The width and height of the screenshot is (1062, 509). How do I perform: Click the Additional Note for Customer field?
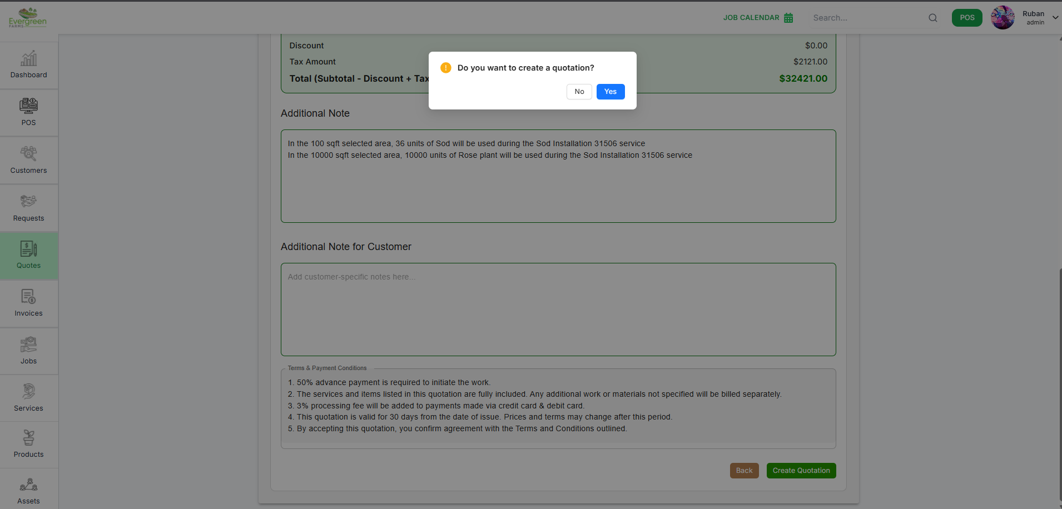[558, 310]
